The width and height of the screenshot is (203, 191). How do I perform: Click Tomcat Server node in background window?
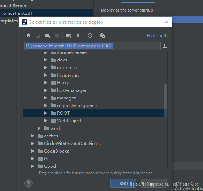pos(13,5)
